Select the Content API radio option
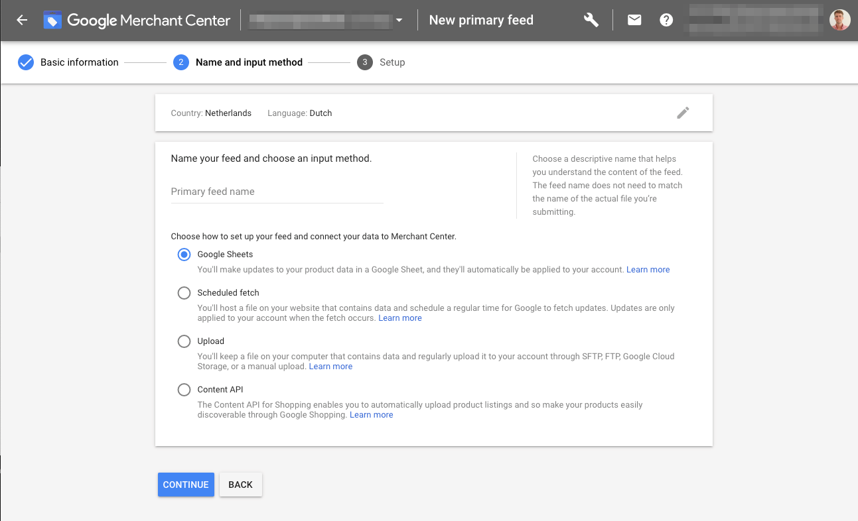Image resolution: width=858 pixels, height=521 pixels. tap(184, 390)
